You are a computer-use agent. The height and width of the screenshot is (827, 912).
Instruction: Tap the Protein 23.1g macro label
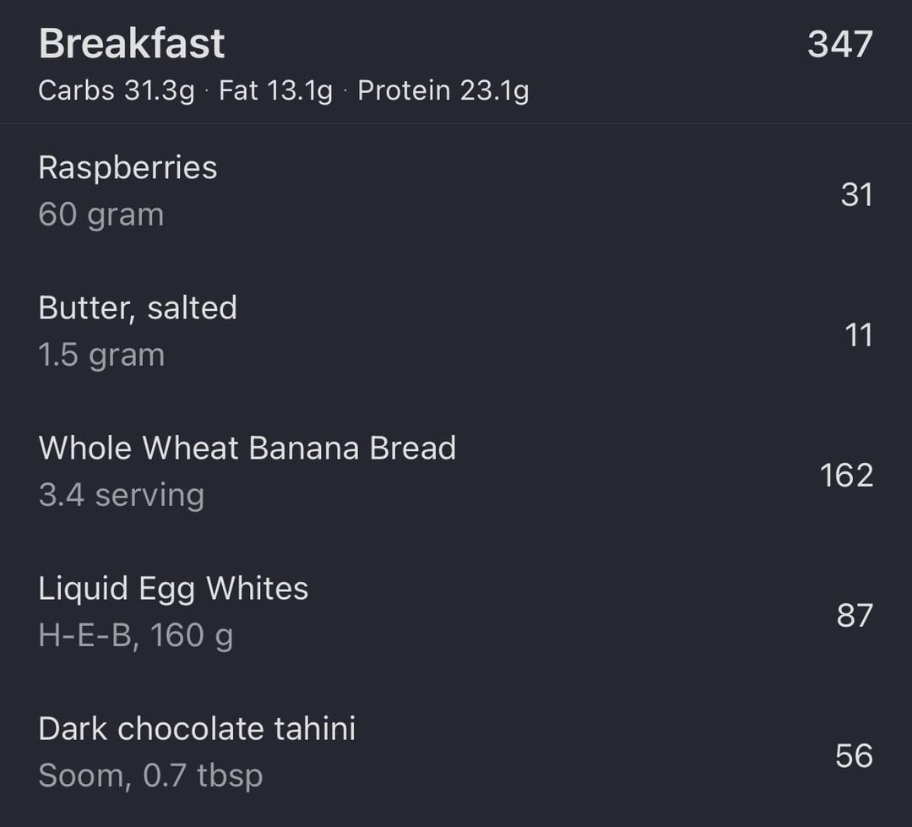443,91
